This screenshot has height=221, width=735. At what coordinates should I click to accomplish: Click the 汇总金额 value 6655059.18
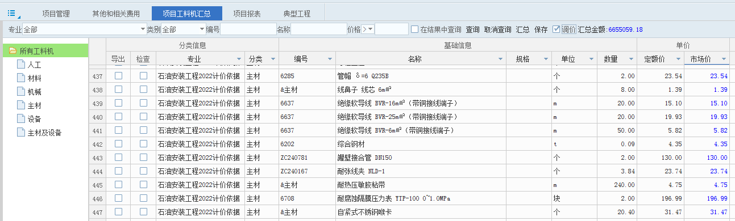[x=625, y=29]
